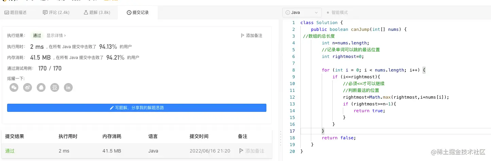Open the Java language dropdown
The width and height of the screenshot is (491, 161).
pos(302,13)
